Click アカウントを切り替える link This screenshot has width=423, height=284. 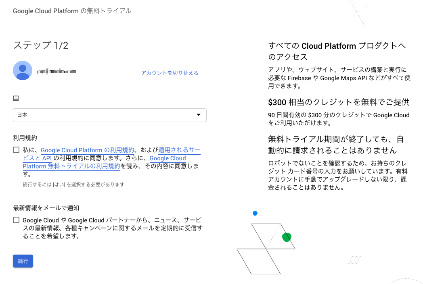coord(170,73)
